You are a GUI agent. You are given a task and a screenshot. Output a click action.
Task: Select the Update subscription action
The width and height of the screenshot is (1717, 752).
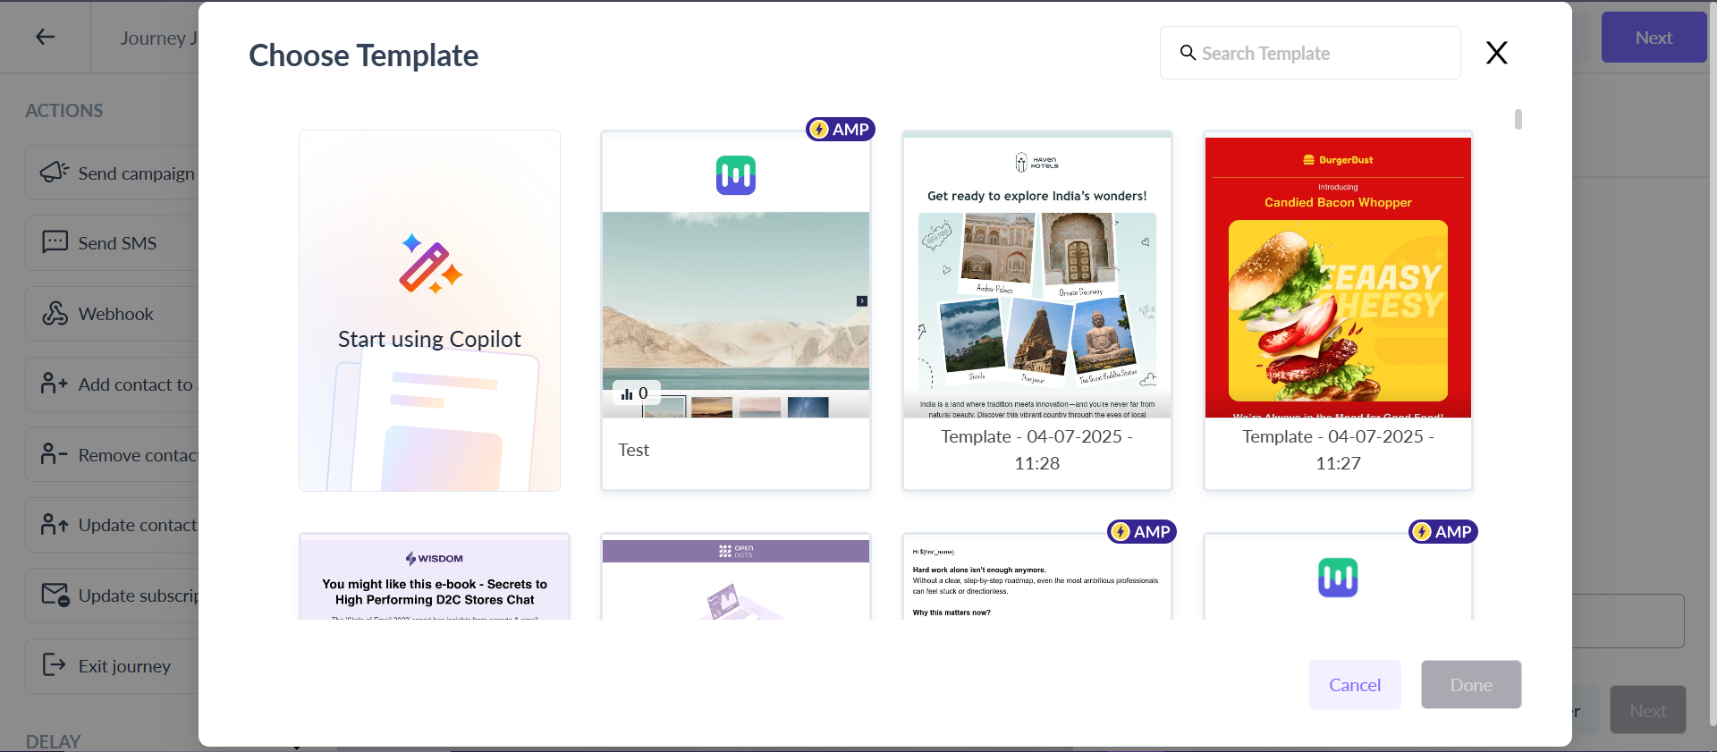pos(113,596)
